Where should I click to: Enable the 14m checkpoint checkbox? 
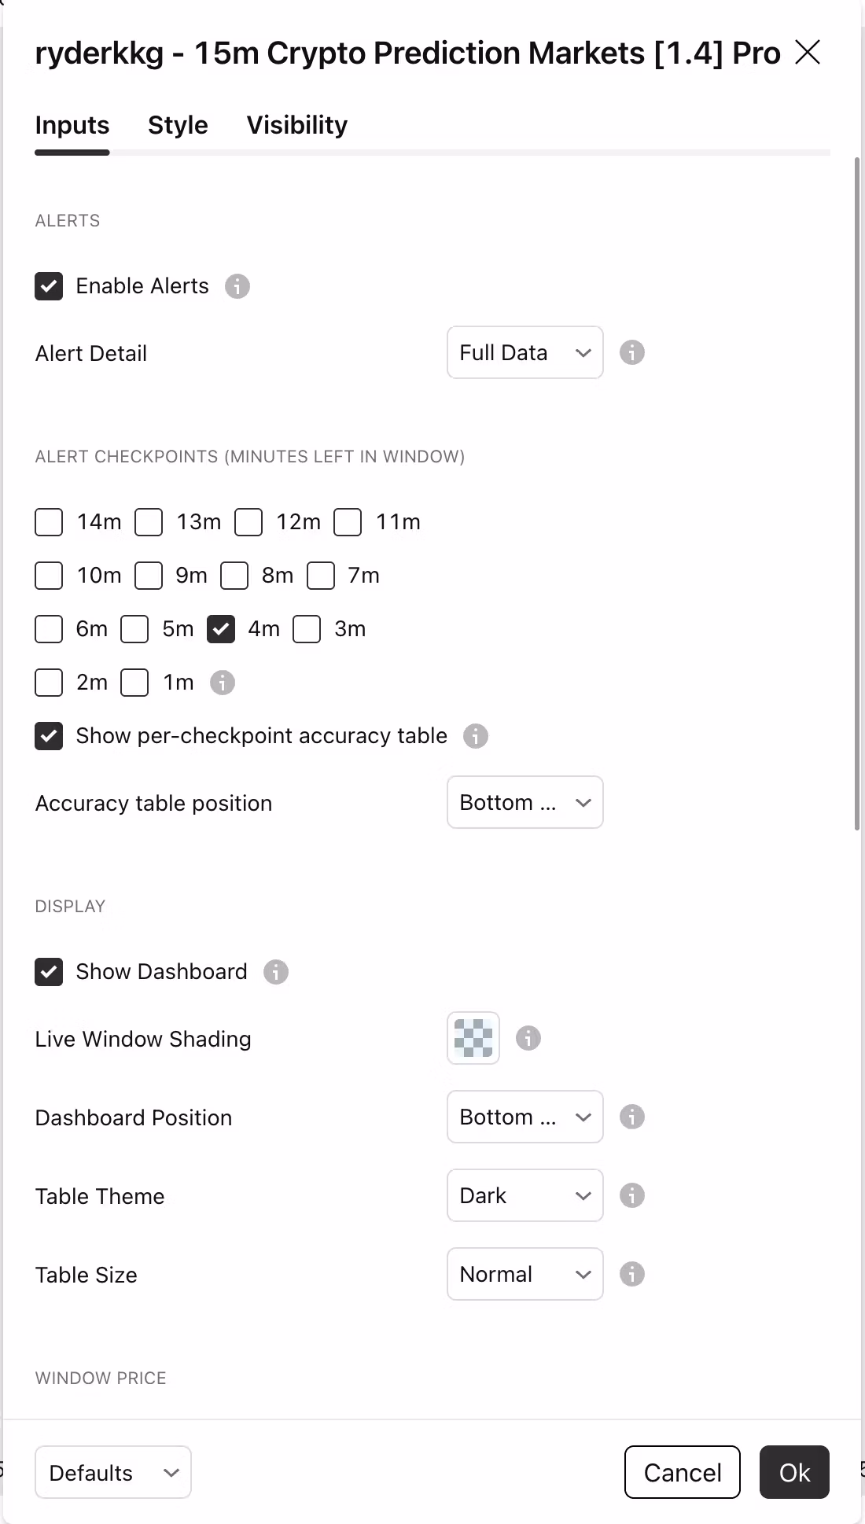pyautogui.click(x=49, y=522)
